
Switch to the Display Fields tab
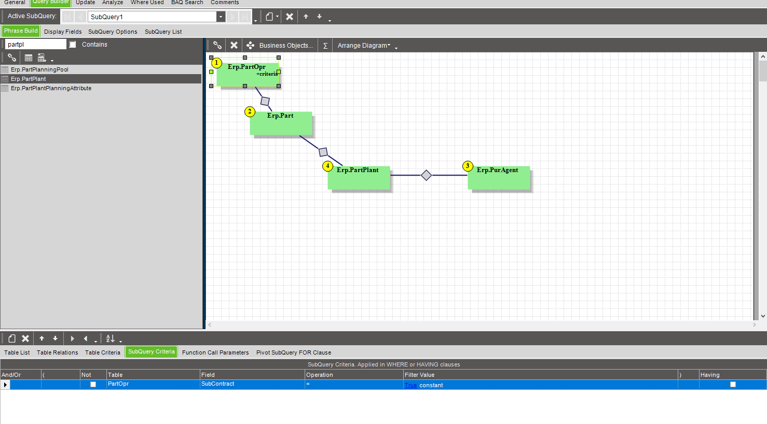pos(63,32)
